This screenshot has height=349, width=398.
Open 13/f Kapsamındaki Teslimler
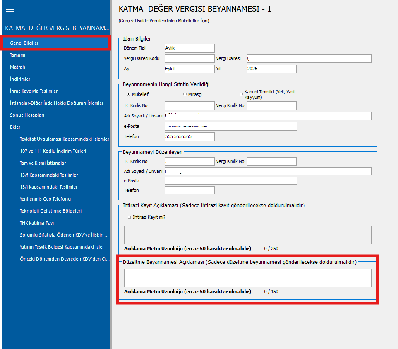pyautogui.click(x=49, y=175)
